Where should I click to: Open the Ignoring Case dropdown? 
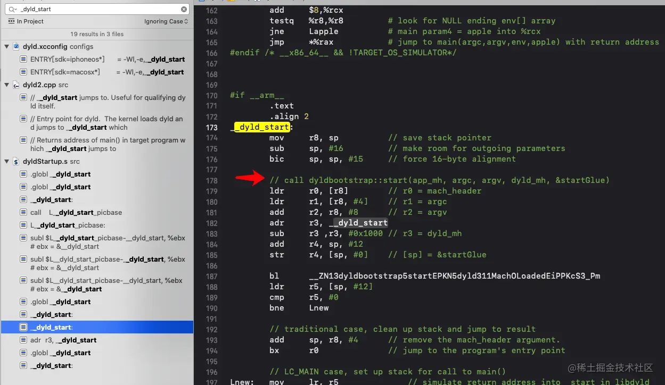tap(166, 21)
